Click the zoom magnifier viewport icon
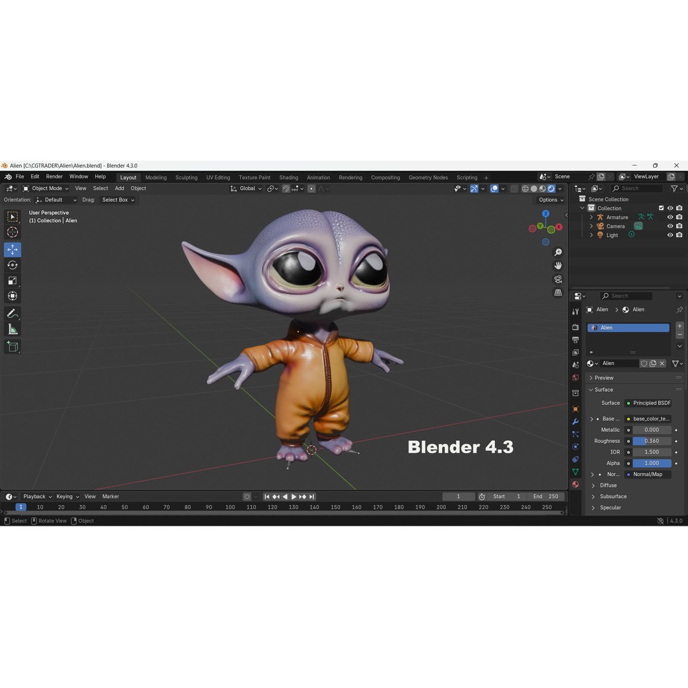This screenshot has height=688, width=688. pyautogui.click(x=558, y=252)
